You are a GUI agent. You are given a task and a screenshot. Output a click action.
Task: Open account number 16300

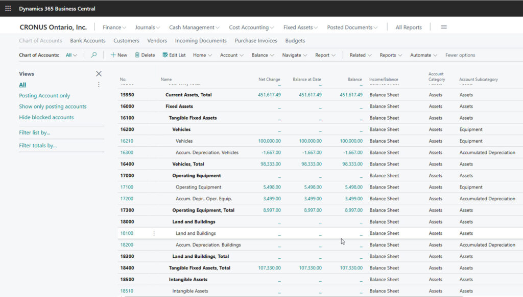coord(127,152)
